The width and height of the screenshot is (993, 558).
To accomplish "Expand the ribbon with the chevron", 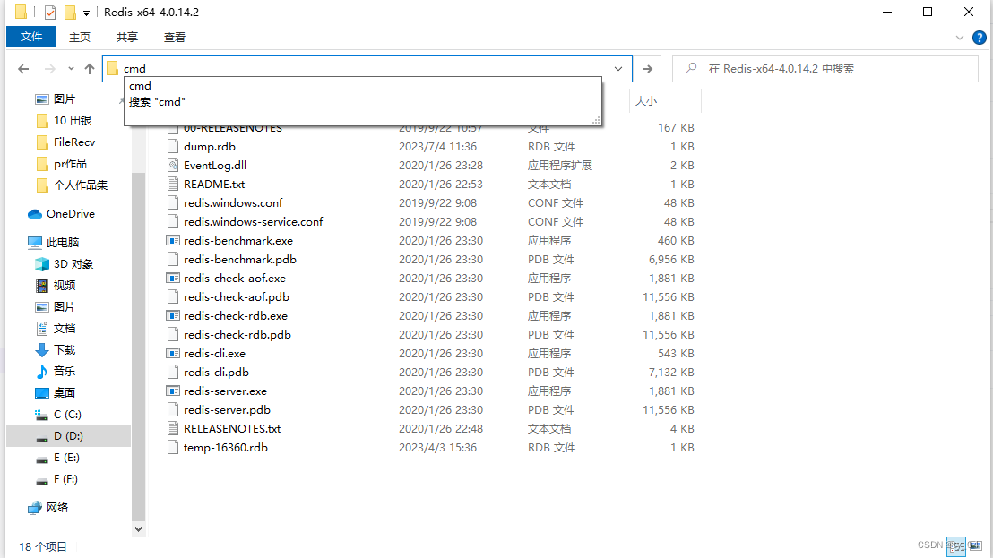I will pyautogui.click(x=960, y=38).
